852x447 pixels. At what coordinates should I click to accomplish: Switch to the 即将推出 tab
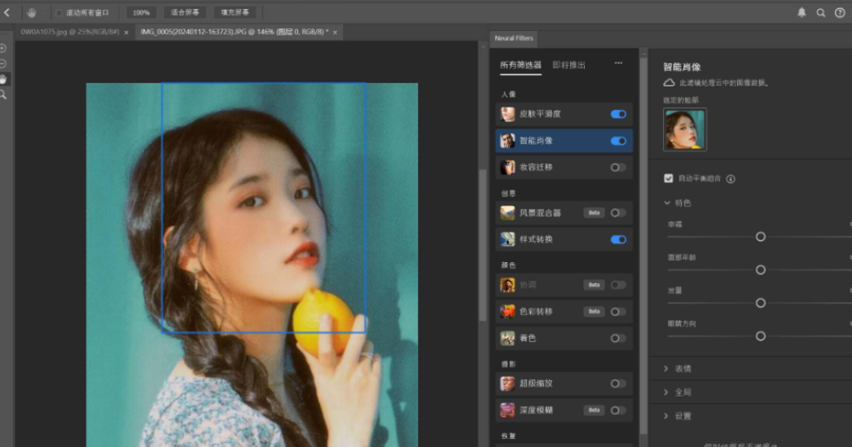(x=569, y=65)
